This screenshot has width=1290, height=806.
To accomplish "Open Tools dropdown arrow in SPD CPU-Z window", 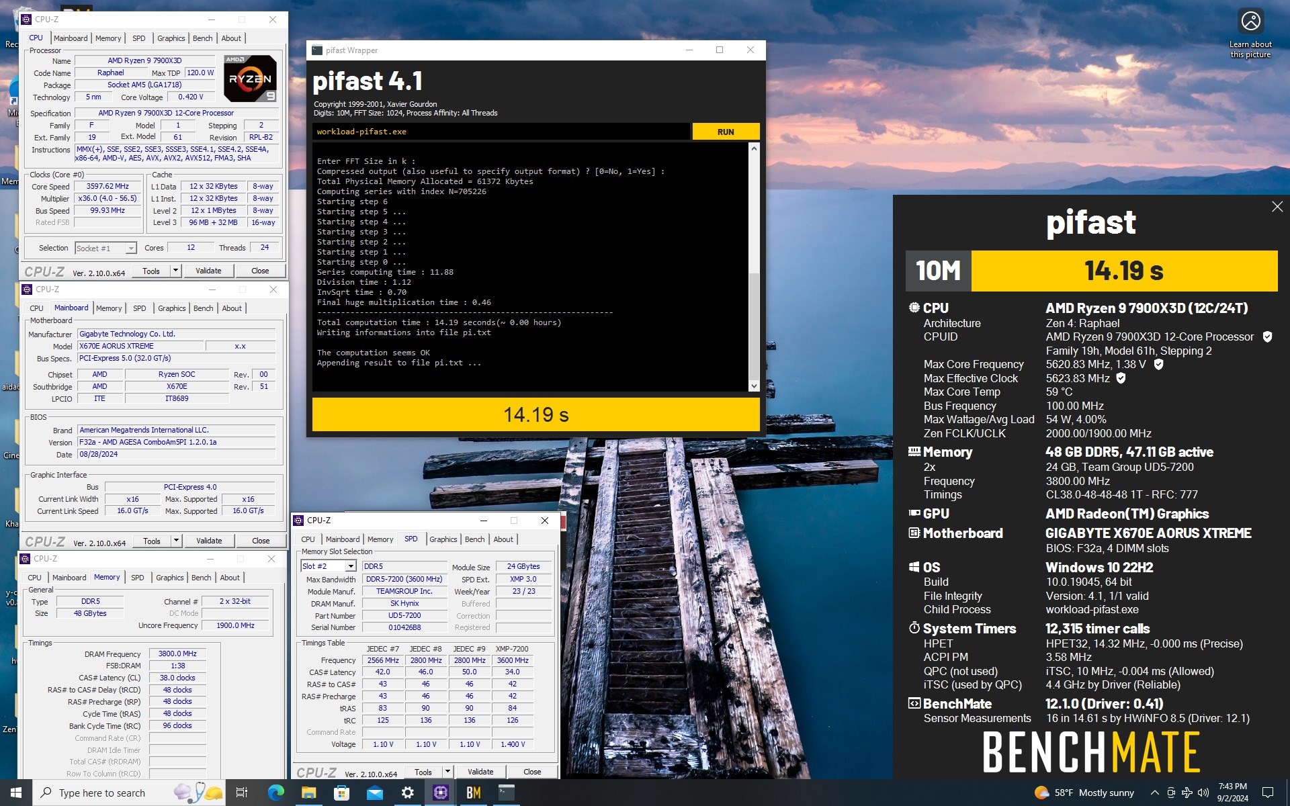I will pos(447,772).
